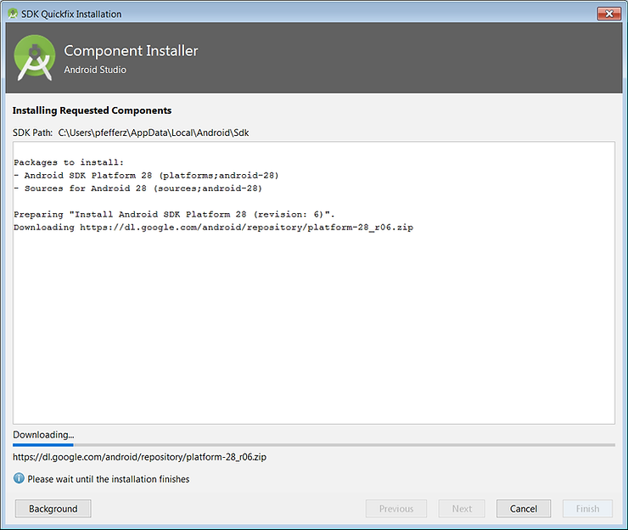Click the disabled Previous button

click(x=395, y=509)
